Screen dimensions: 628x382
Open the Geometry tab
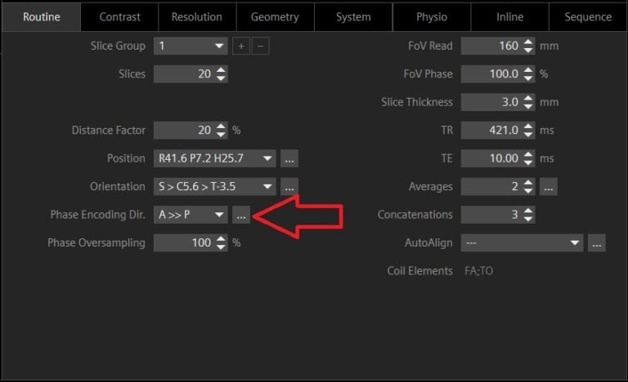275,16
